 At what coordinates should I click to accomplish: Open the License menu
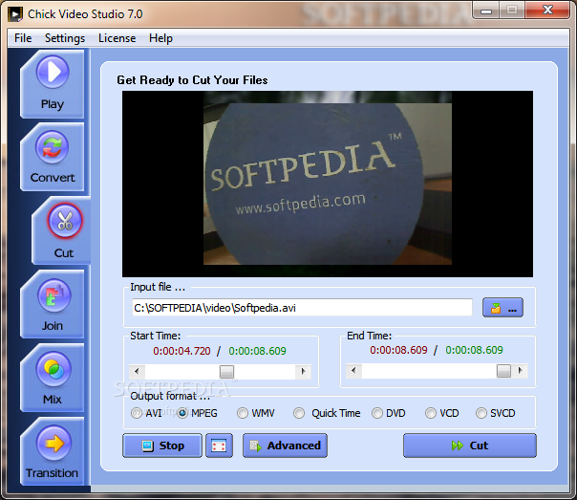point(117,38)
